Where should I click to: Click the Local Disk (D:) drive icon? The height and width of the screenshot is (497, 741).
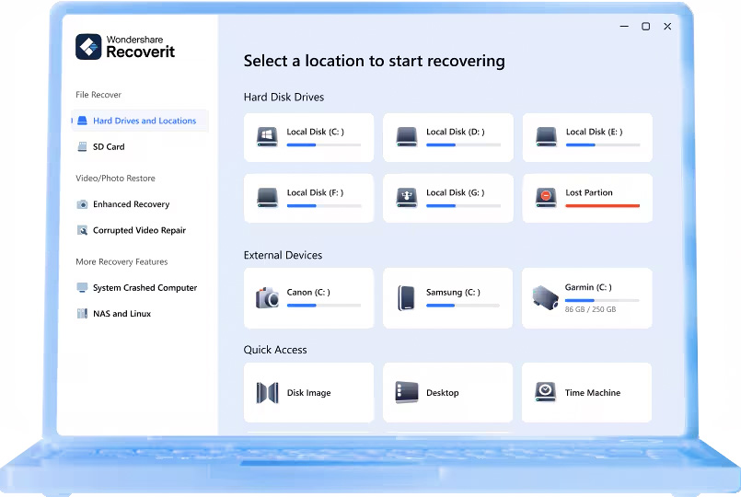pos(407,137)
